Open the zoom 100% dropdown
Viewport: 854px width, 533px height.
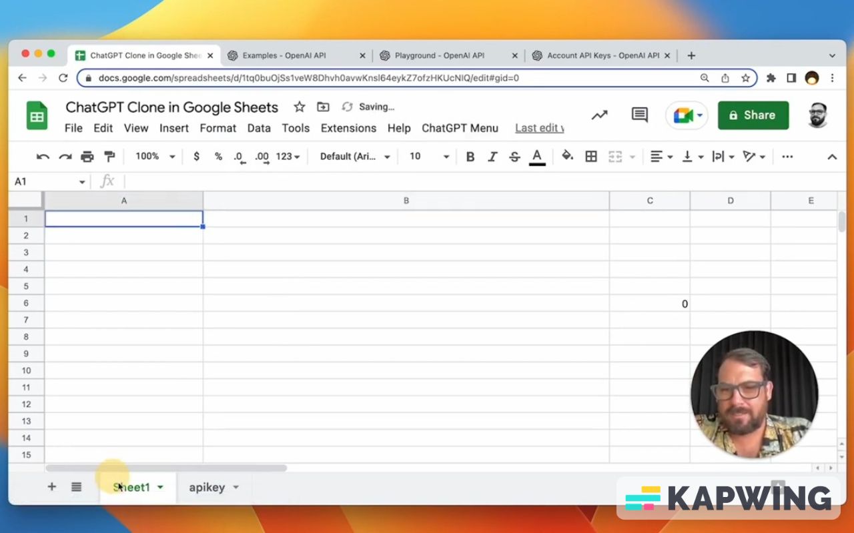(x=155, y=157)
